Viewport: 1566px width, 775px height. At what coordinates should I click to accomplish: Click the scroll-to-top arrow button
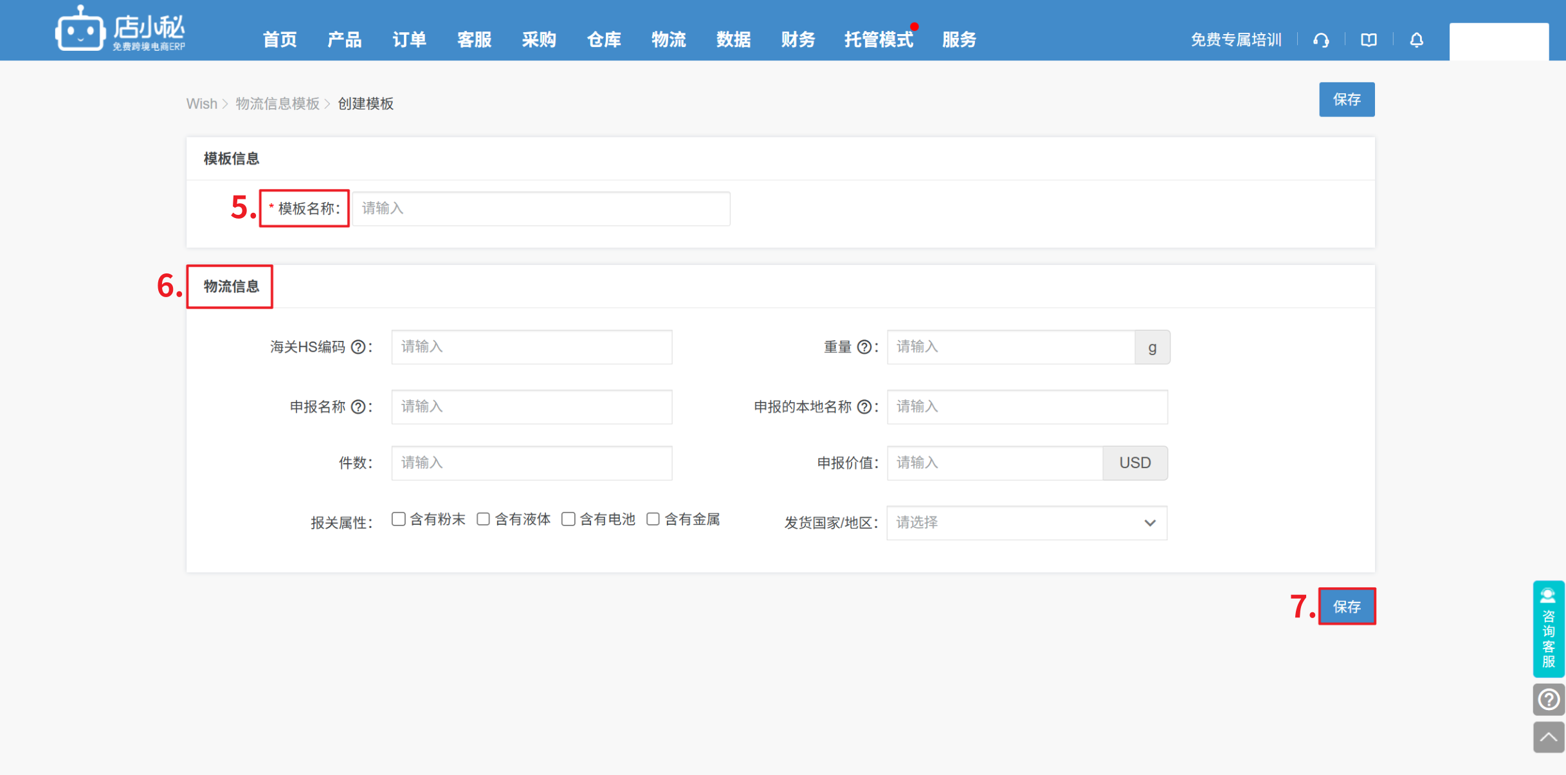1548,737
